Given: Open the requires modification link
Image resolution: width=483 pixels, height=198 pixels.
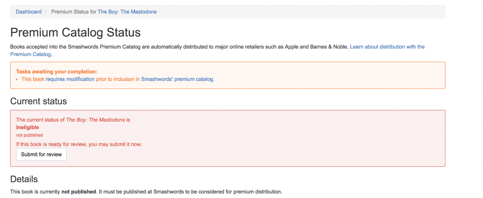Looking at the screenshot, I should (70, 79).
